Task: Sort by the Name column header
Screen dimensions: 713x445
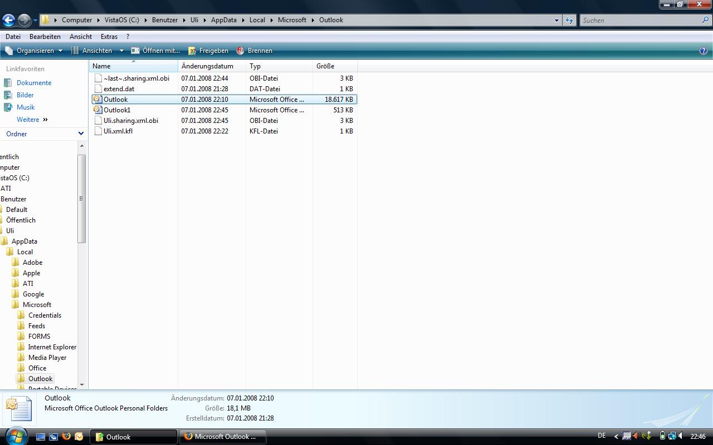Action: pos(133,66)
